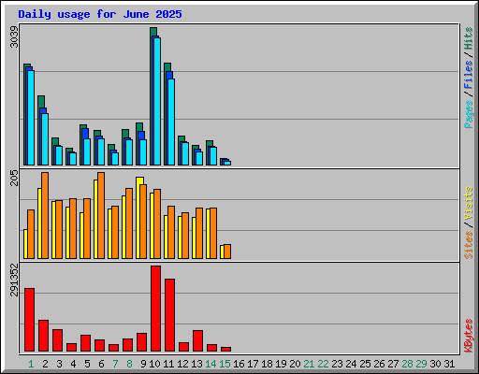Click day 30 on the x-axis
The width and height of the screenshot is (479, 374).
point(435,364)
